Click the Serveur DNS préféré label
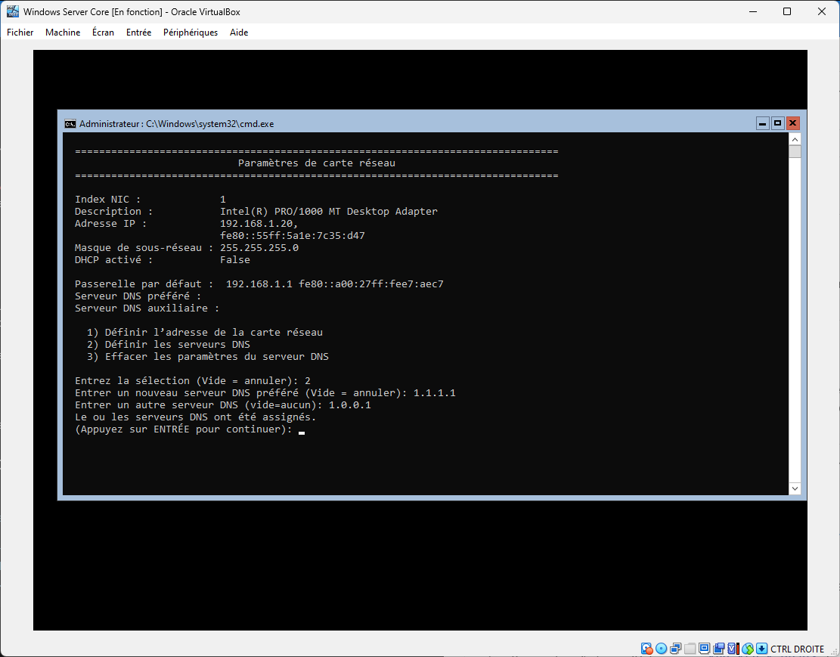 (138, 296)
